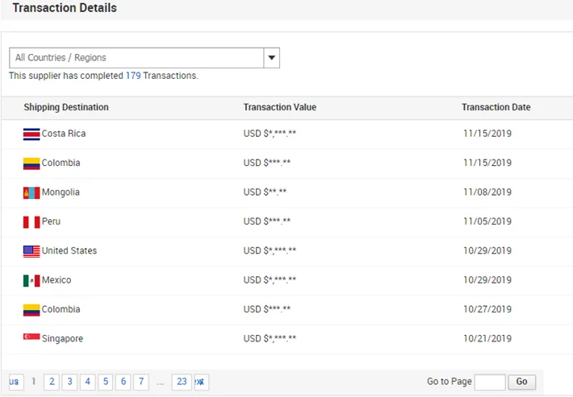The width and height of the screenshot is (573, 397).
Task: Select page 7 in pagination
Action: [x=141, y=382]
